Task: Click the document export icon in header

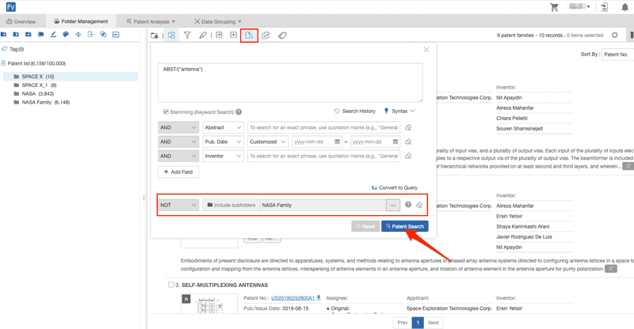Action: click(605, 7)
